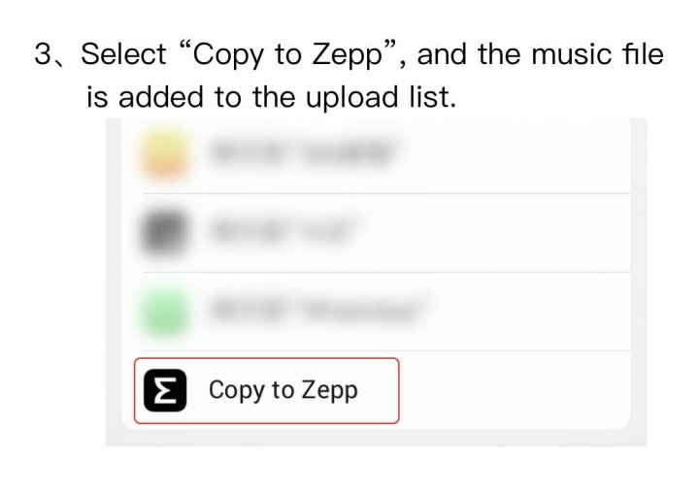
Task: Select the blurred yellow-orange app icon
Action: 164,154
